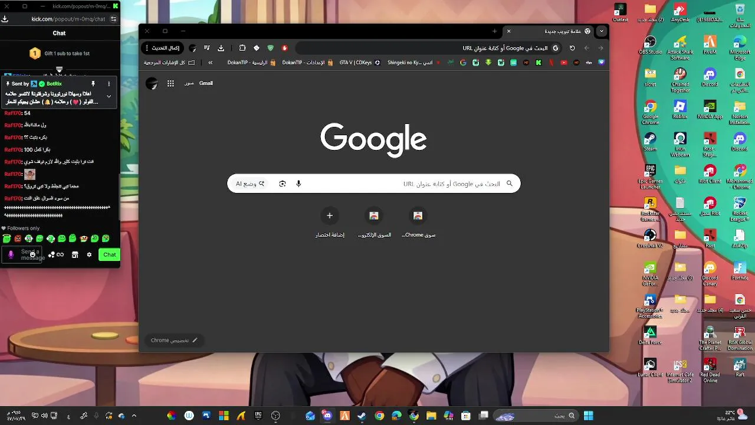Open the GTA V | CDKeys bookmark

tap(360, 63)
